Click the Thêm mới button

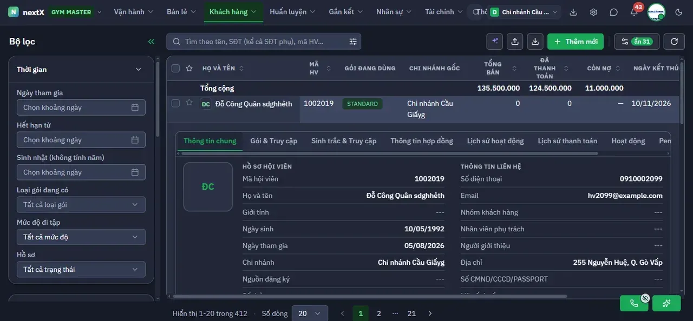coord(576,42)
